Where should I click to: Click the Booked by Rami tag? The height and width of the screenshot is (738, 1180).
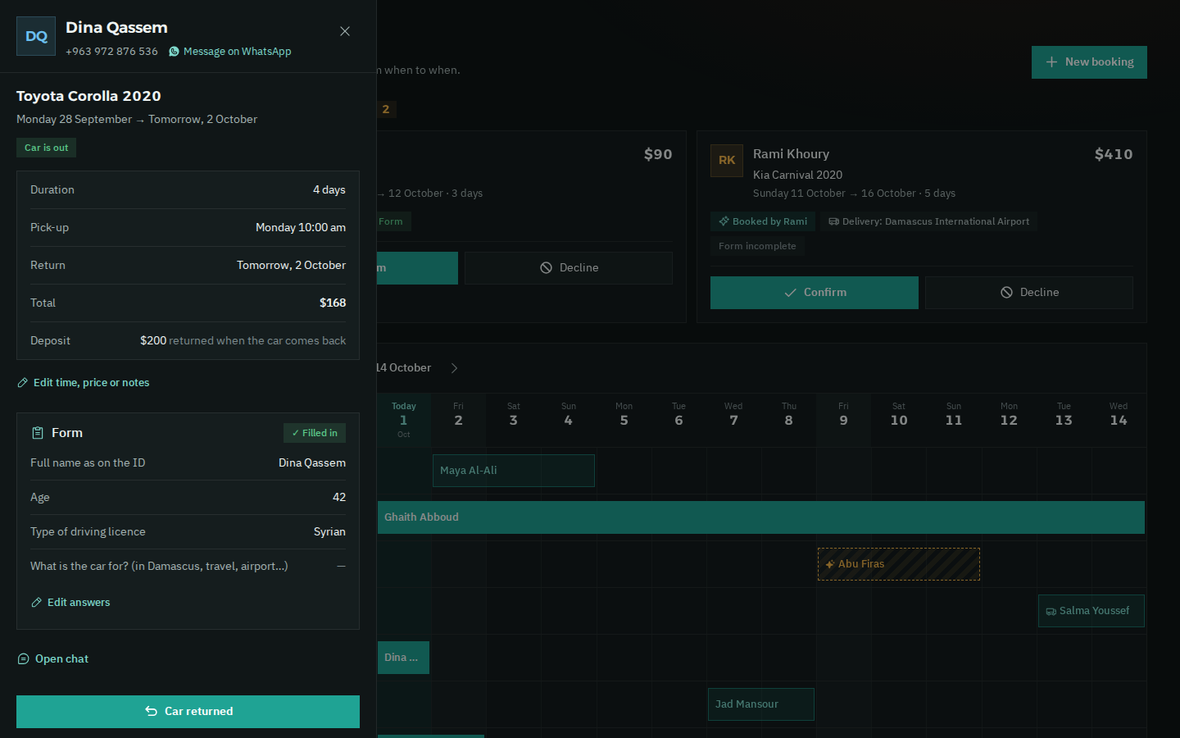pyautogui.click(x=763, y=221)
